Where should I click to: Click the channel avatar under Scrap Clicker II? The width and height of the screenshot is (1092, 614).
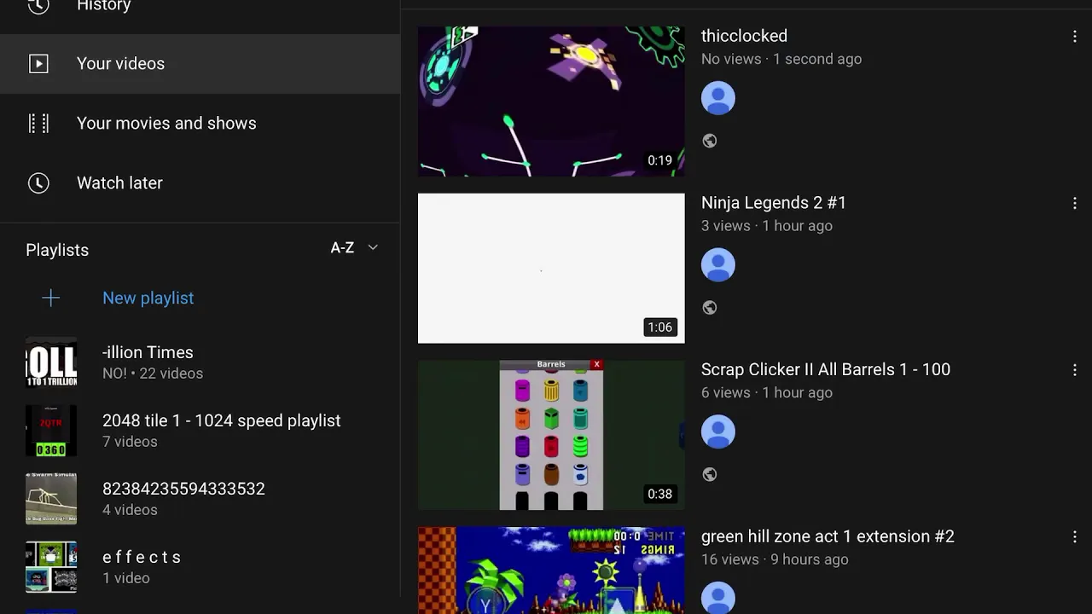[718, 432]
